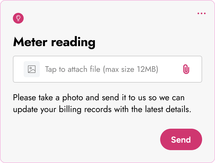215x163 pixels.
Task: Select the Meter reading heading
Action: 54,42
